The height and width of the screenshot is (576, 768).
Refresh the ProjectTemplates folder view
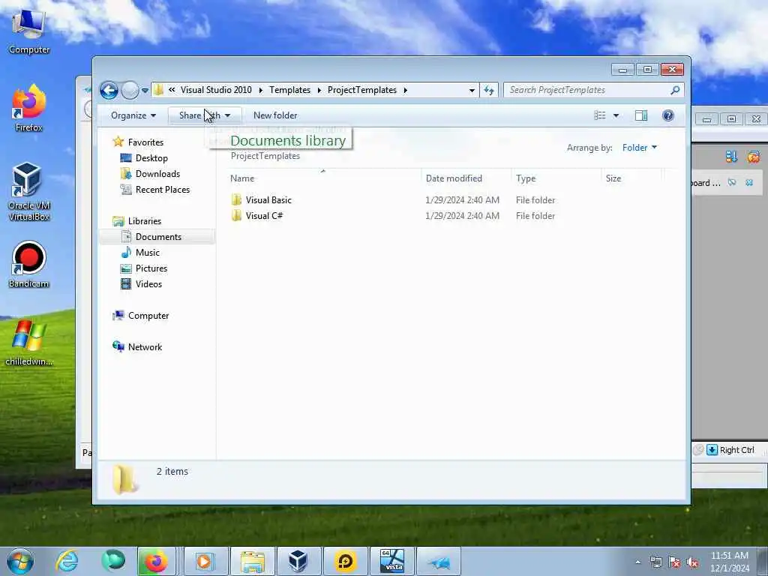[x=489, y=90]
